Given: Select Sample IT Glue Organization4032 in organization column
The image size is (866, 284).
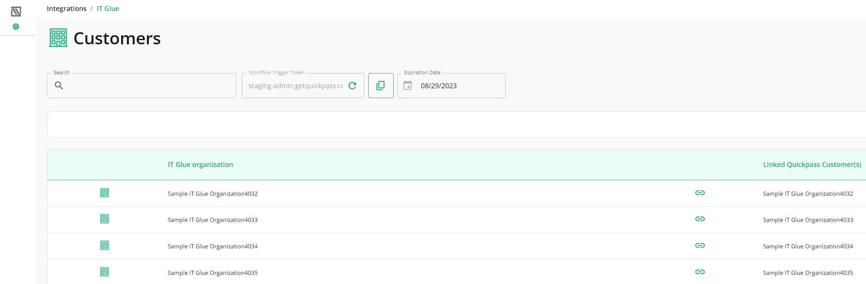Looking at the screenshot, I should [213, 193].
